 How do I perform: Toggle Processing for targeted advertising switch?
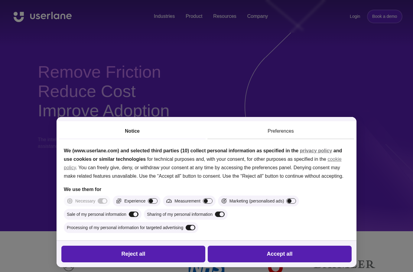coord(190,228)
